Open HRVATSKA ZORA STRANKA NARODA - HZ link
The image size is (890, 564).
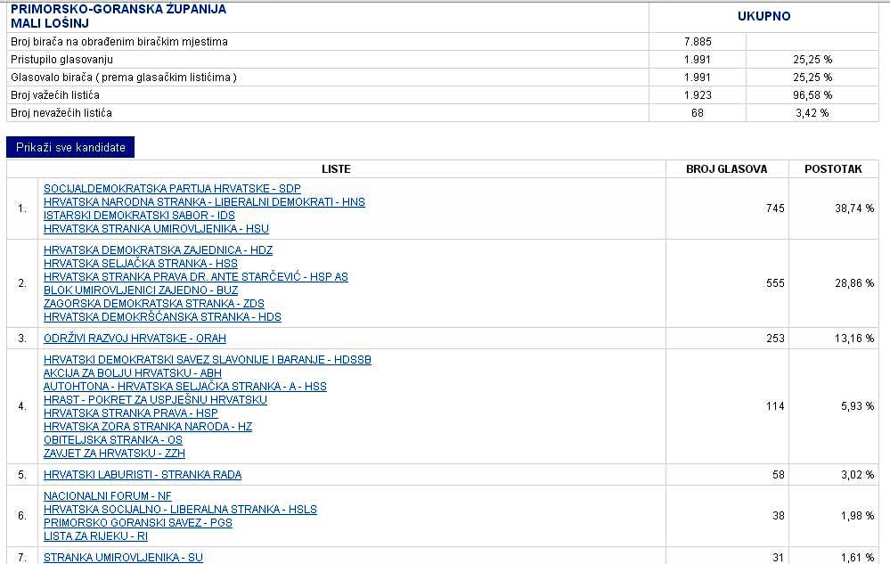[x=148, y=427]
